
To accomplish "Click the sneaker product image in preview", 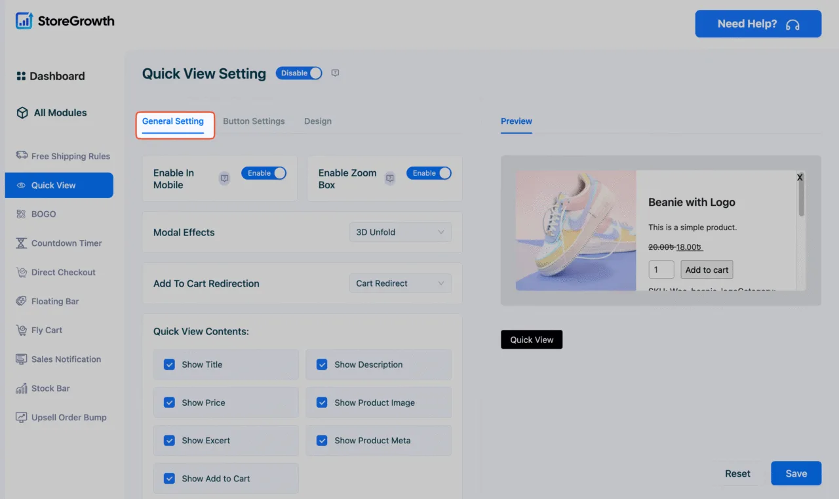I will click(x=576, y=231).
